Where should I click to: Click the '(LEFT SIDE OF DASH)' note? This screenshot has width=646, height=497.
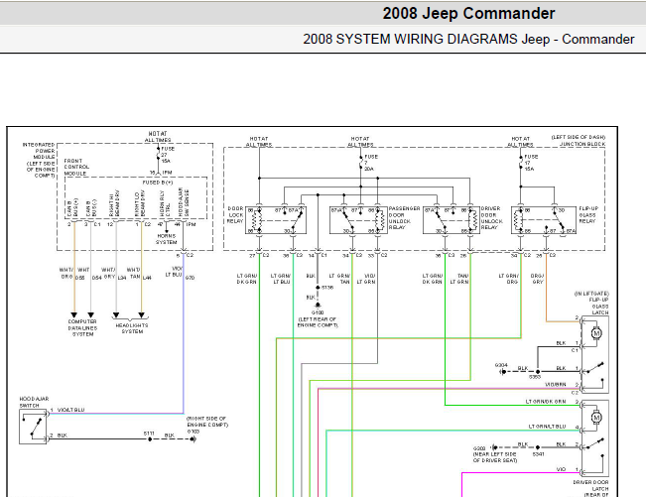tap(579, 137)
